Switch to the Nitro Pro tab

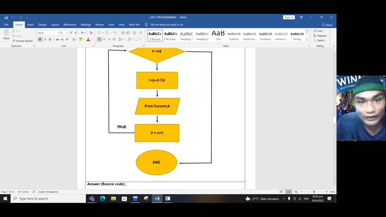coord(134,25)
